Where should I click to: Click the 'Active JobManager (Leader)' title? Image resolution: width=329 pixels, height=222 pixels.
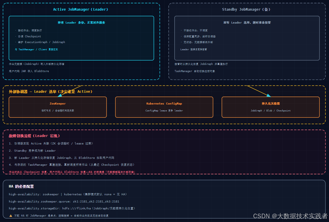coord(81,9)
